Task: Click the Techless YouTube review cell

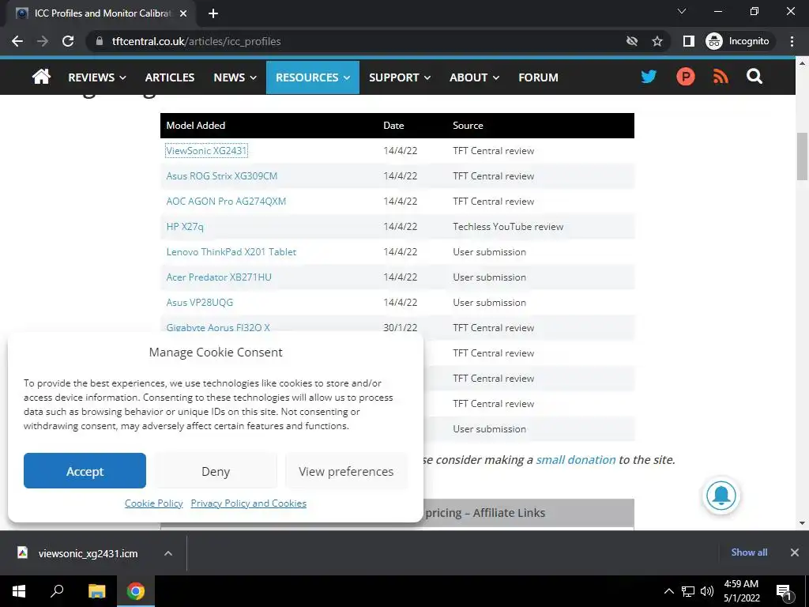Action: [508, 227]
